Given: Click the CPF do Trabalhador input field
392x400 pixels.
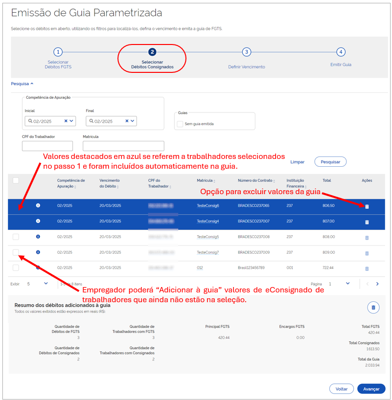Looking at the screenshot, I should point(47,146).
